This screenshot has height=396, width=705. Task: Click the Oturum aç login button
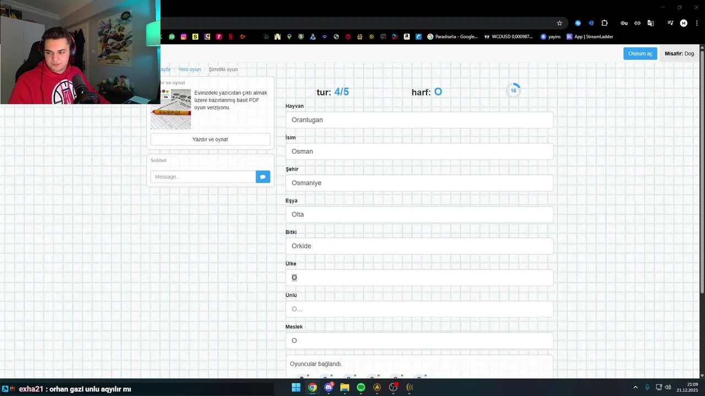point(640,53)
